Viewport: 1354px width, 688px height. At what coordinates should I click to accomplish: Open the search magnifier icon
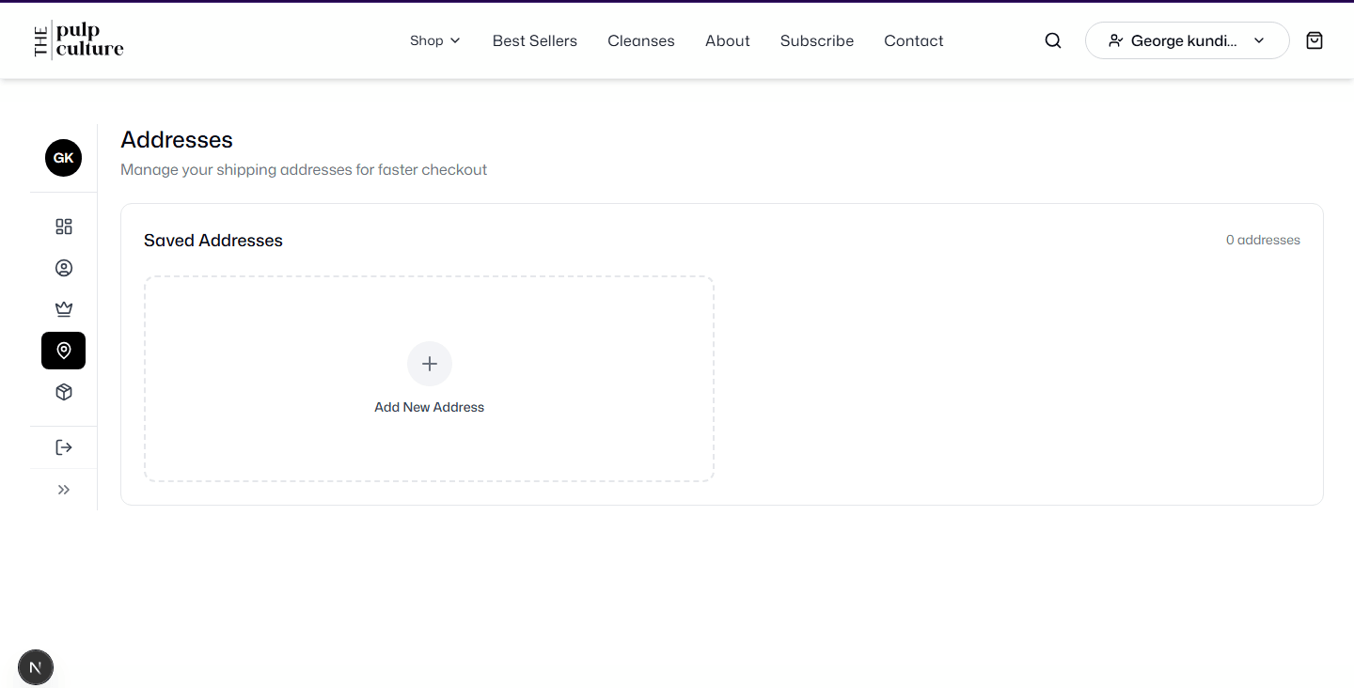1053,40
